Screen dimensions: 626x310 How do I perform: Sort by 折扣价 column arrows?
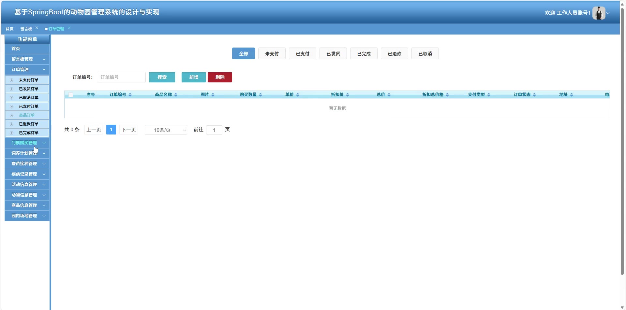coord(348,95)
